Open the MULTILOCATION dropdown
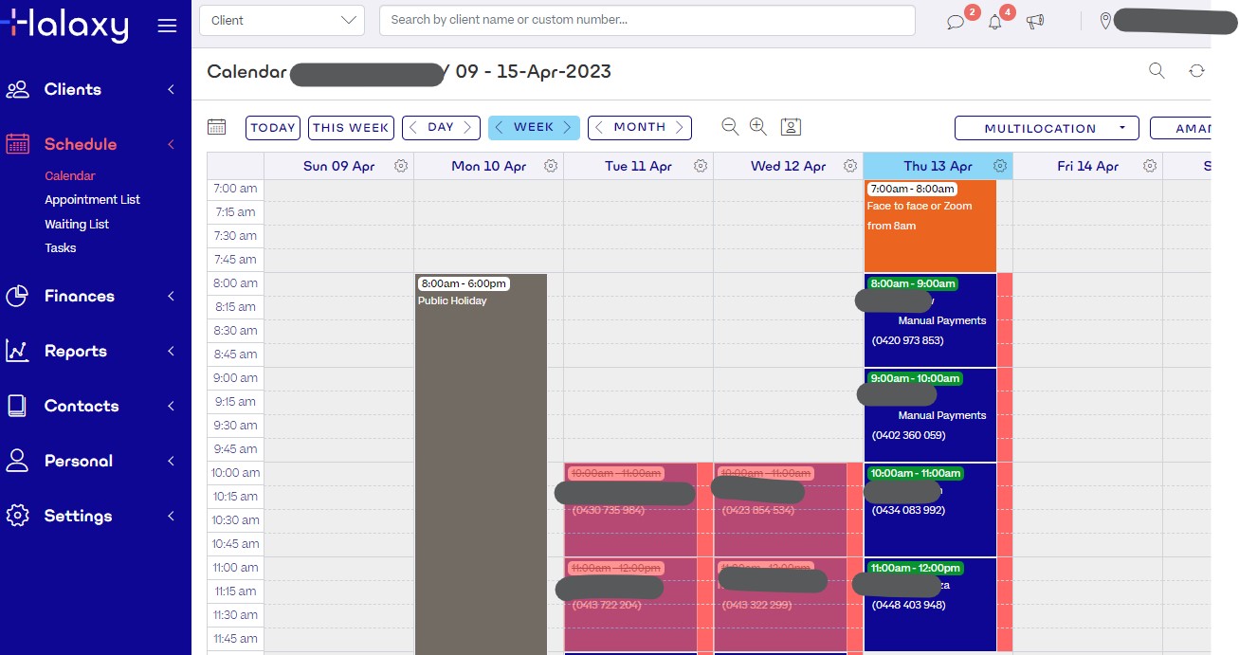The image size is (1239, 655). (x=1047, y=128)
